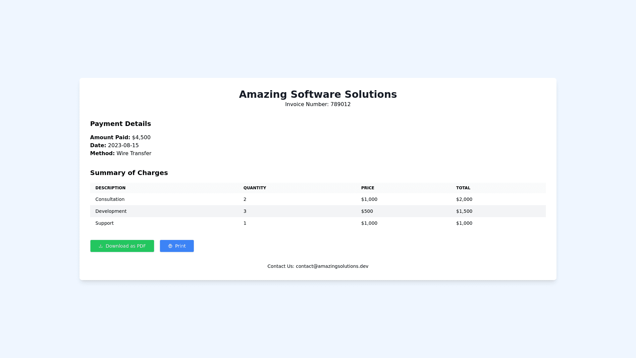The width and height of the screenshot is (636, 358).
Task: Click the Total column header
Action: pyautogui.click(x=463, y=188)
